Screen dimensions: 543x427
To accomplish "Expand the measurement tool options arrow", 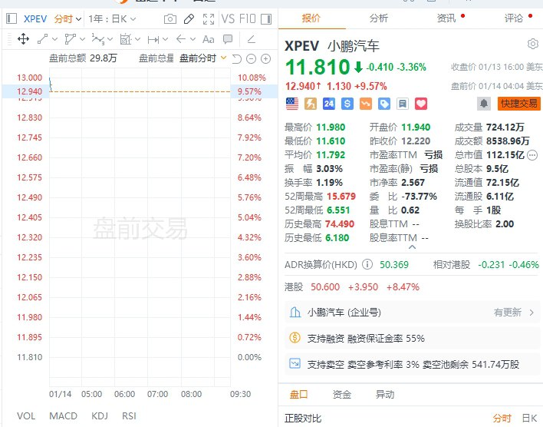I will pos(137,39).
